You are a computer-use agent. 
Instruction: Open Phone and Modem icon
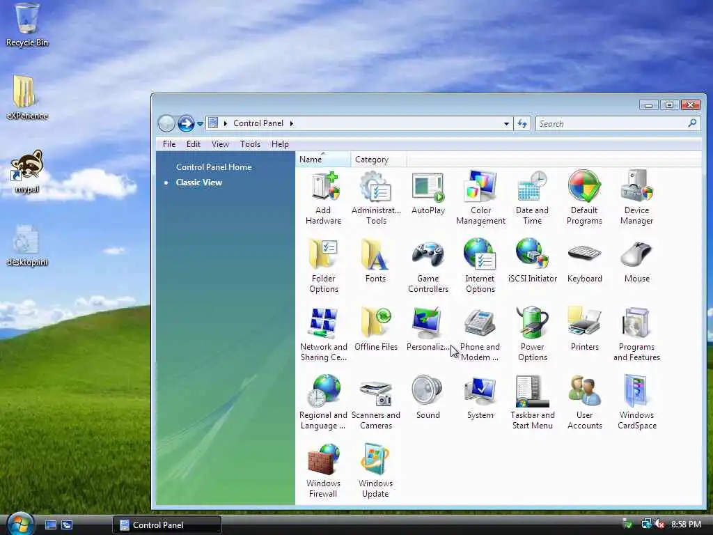(x=480, y=334)
